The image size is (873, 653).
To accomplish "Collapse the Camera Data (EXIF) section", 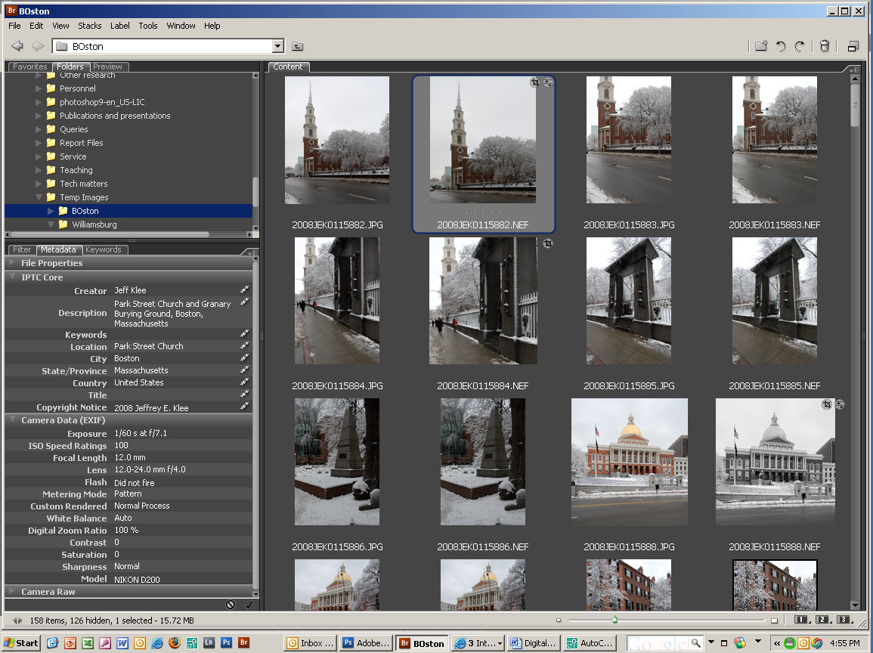I will click(x=11, y=420).
